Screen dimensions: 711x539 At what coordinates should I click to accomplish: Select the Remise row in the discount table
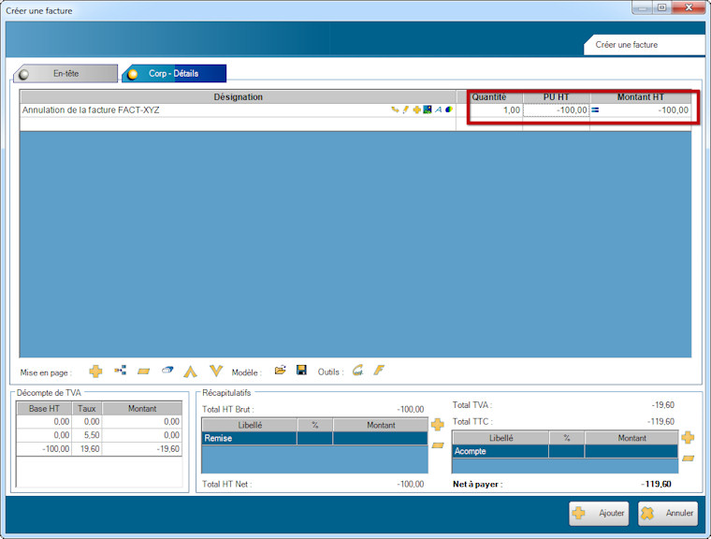[x=249, y=438]
